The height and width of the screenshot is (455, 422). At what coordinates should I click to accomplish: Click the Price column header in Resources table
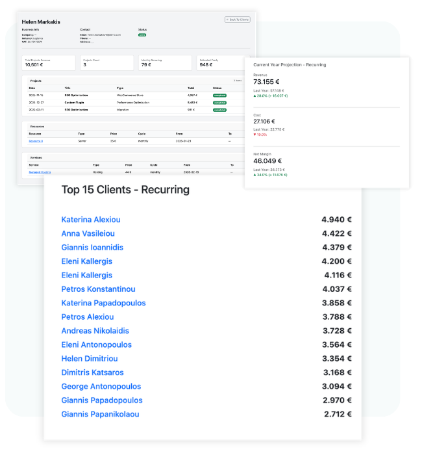pos(114,134)
